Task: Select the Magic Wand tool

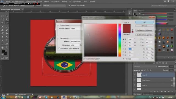Action: click(x=7, y=20)
